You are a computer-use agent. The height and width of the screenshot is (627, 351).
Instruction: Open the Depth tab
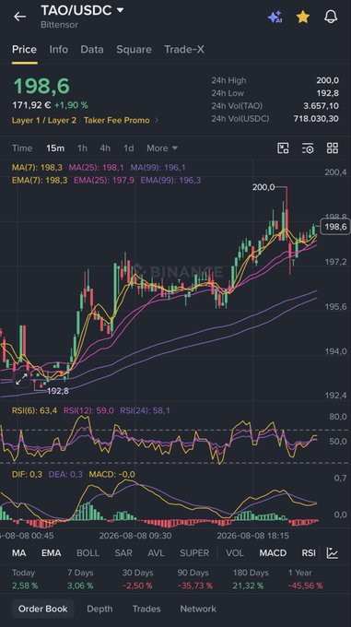pos(99,609)
